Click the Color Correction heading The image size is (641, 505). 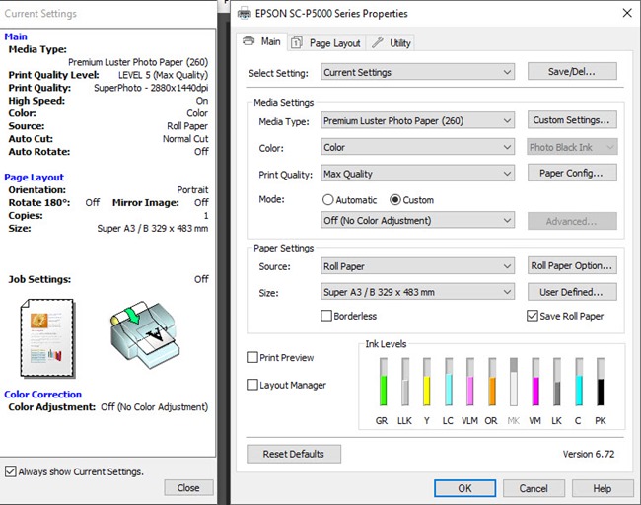click(43, 395)
